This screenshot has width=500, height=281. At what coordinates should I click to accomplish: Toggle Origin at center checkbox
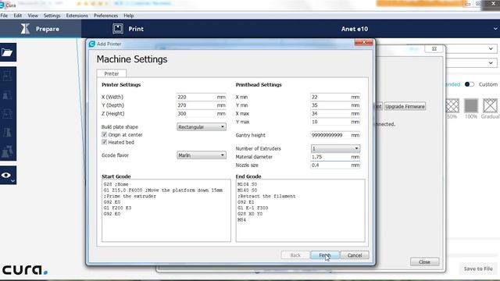coord(104,134)
